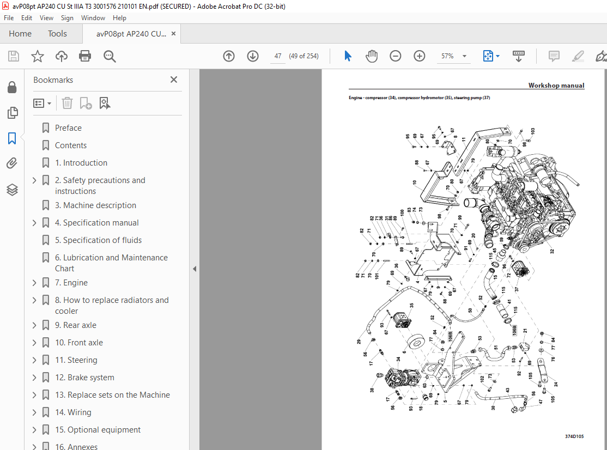The height and width of the screenshot is (450, 607).
Task: Open the Help menu
Action: click(x=119, y=18)
